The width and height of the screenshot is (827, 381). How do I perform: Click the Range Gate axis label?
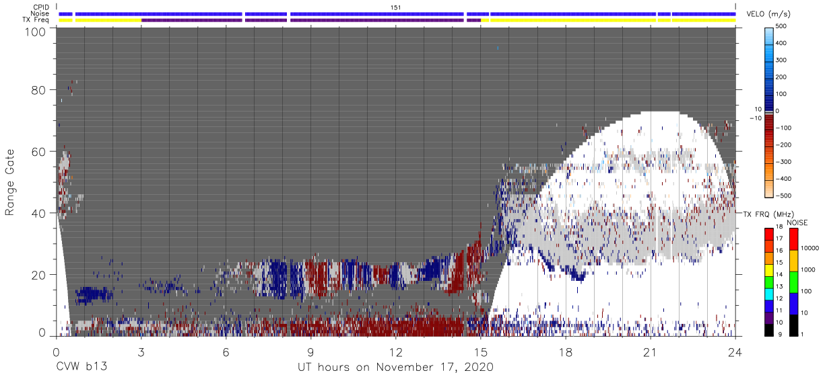(x=10, y=182)
